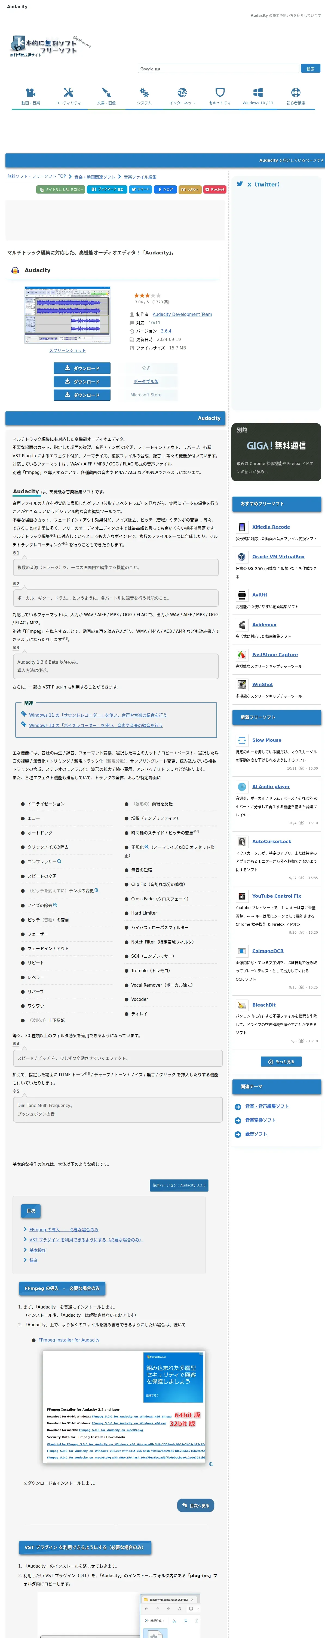Viewport: 325px width, 1638px height.
Task: Click the mixi つぶやく button
Action: [190, 189]
